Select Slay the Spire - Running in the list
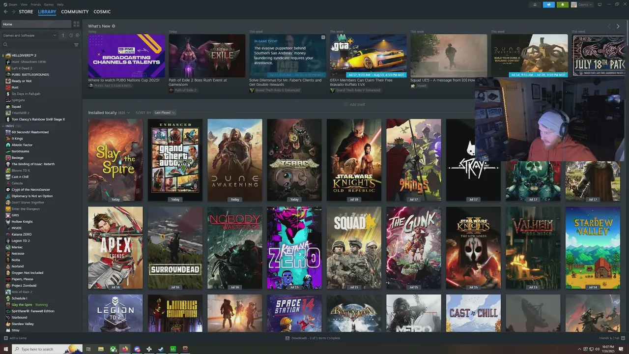629x354 pixels. tap(29, 305)
